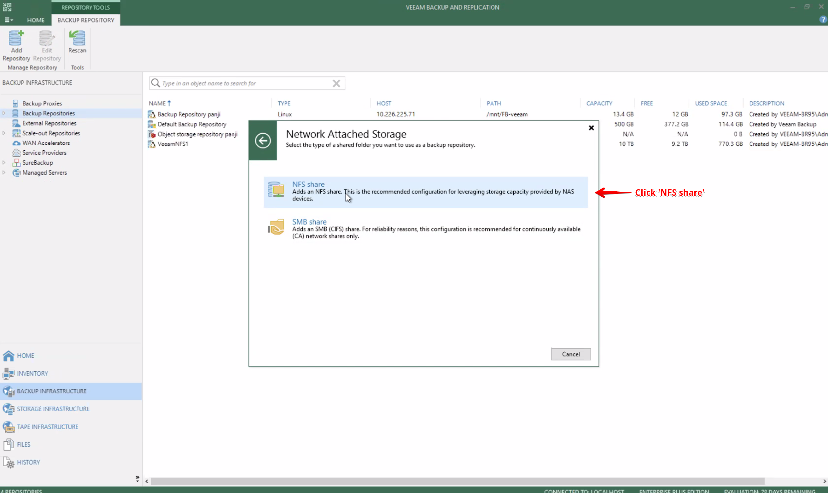828x493 pixels.
Task: Sort by the USED SPACE column header
Action: pos(710,103)
